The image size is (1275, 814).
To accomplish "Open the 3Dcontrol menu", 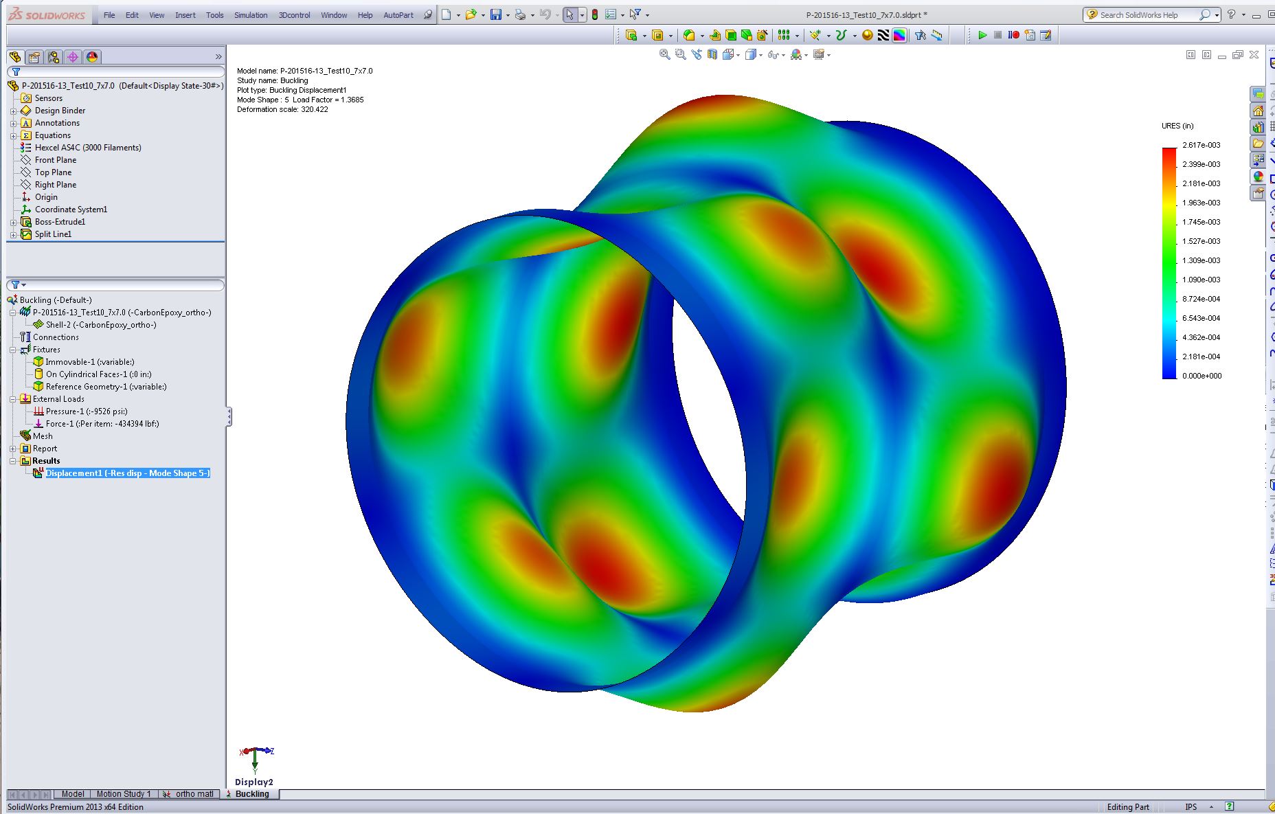I will [x=294, y=14].
